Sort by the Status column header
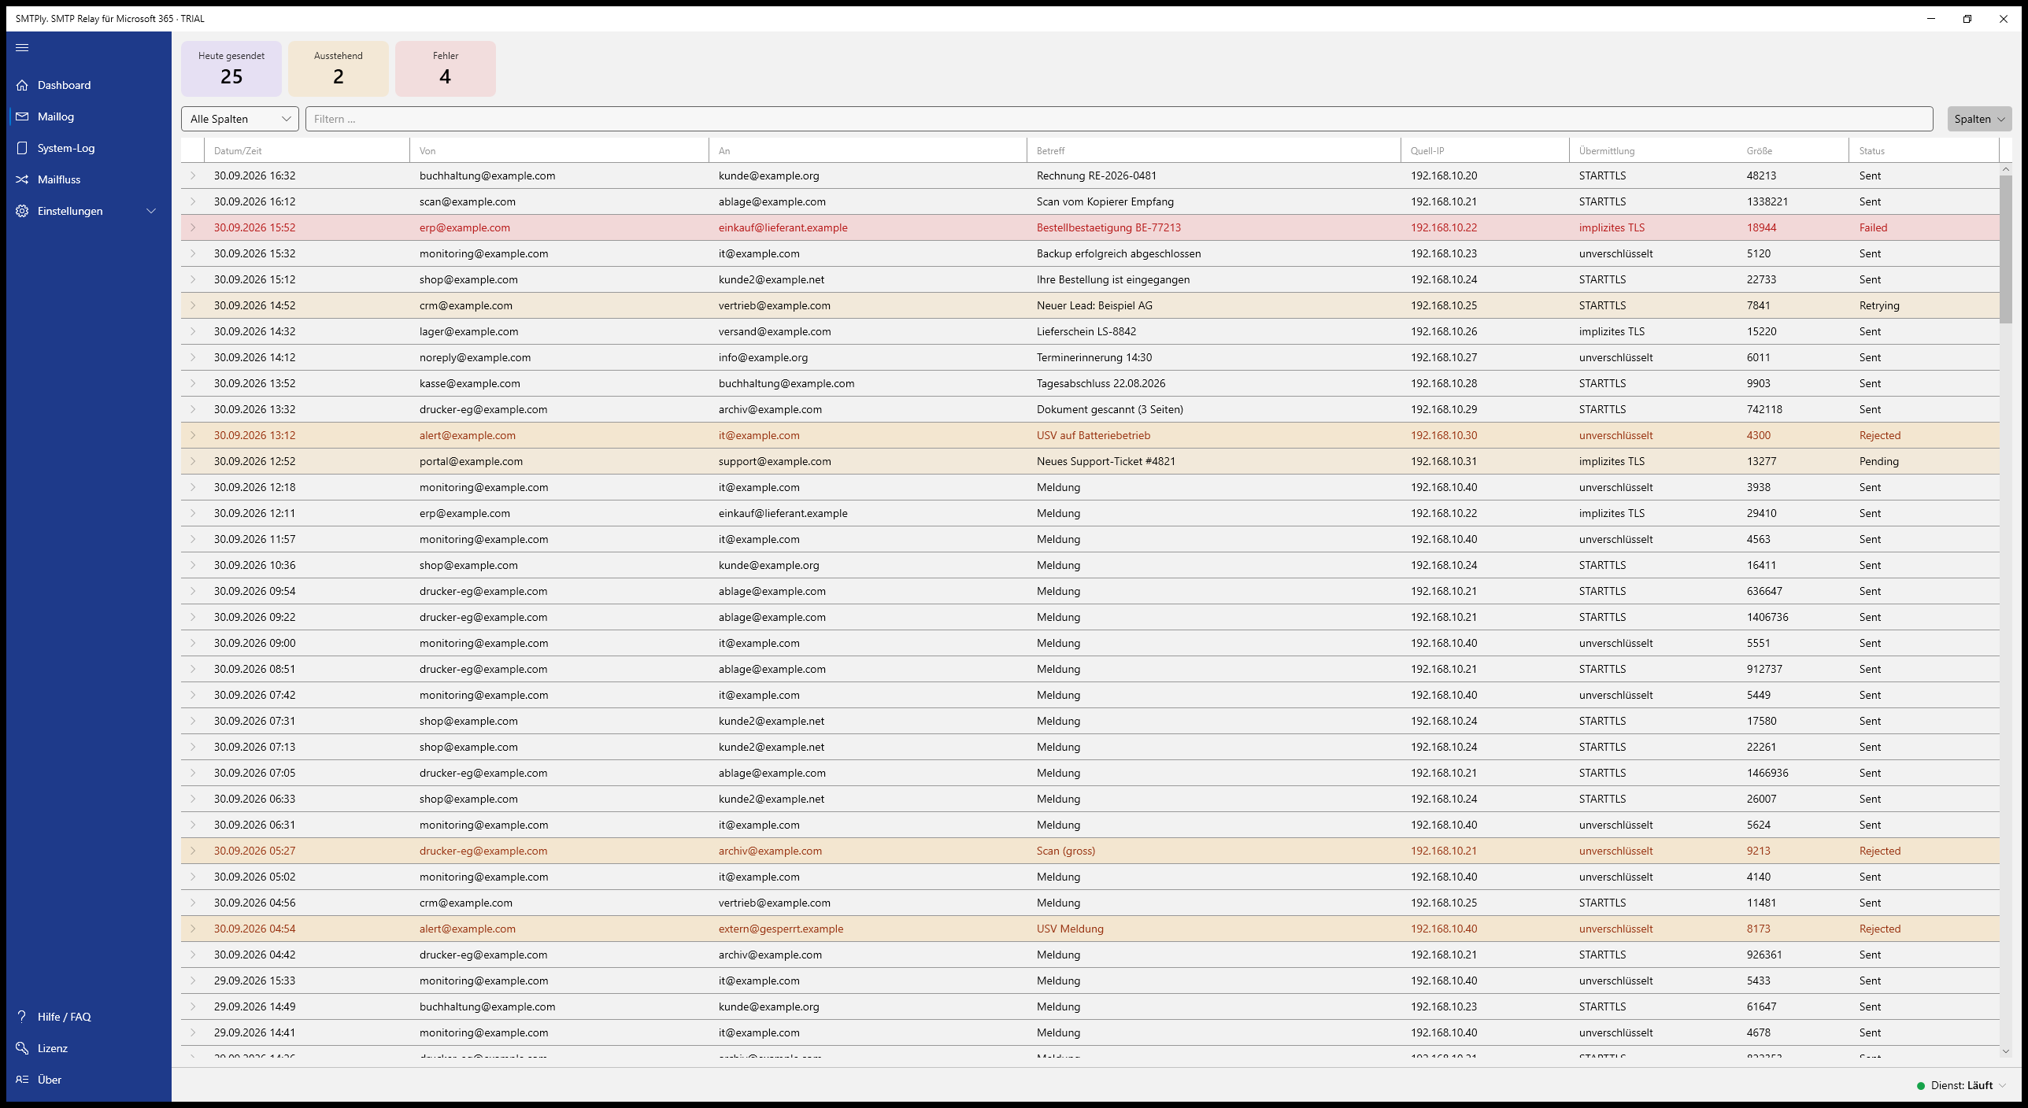 tap(1924, 150)
